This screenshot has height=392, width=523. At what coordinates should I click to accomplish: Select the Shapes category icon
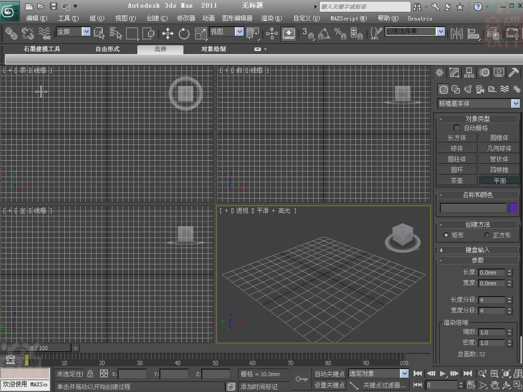[x=456, y=89]
